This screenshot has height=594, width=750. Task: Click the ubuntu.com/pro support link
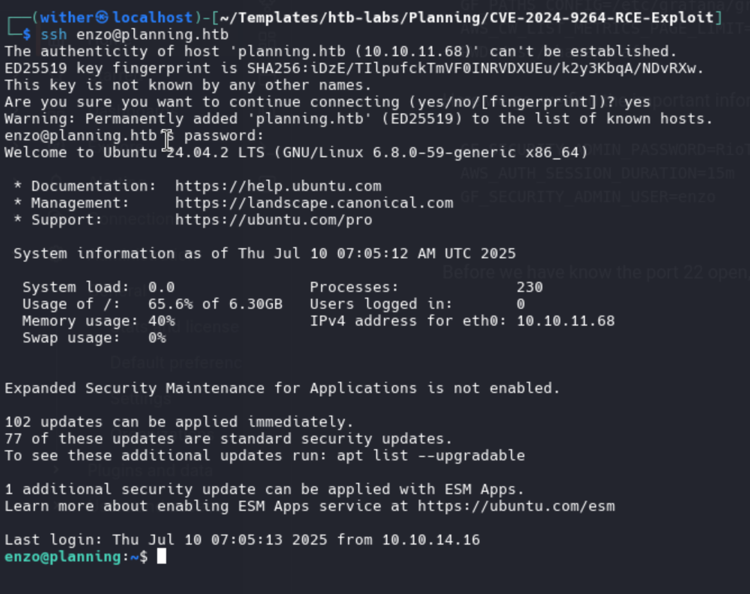[x=273, y=220]
